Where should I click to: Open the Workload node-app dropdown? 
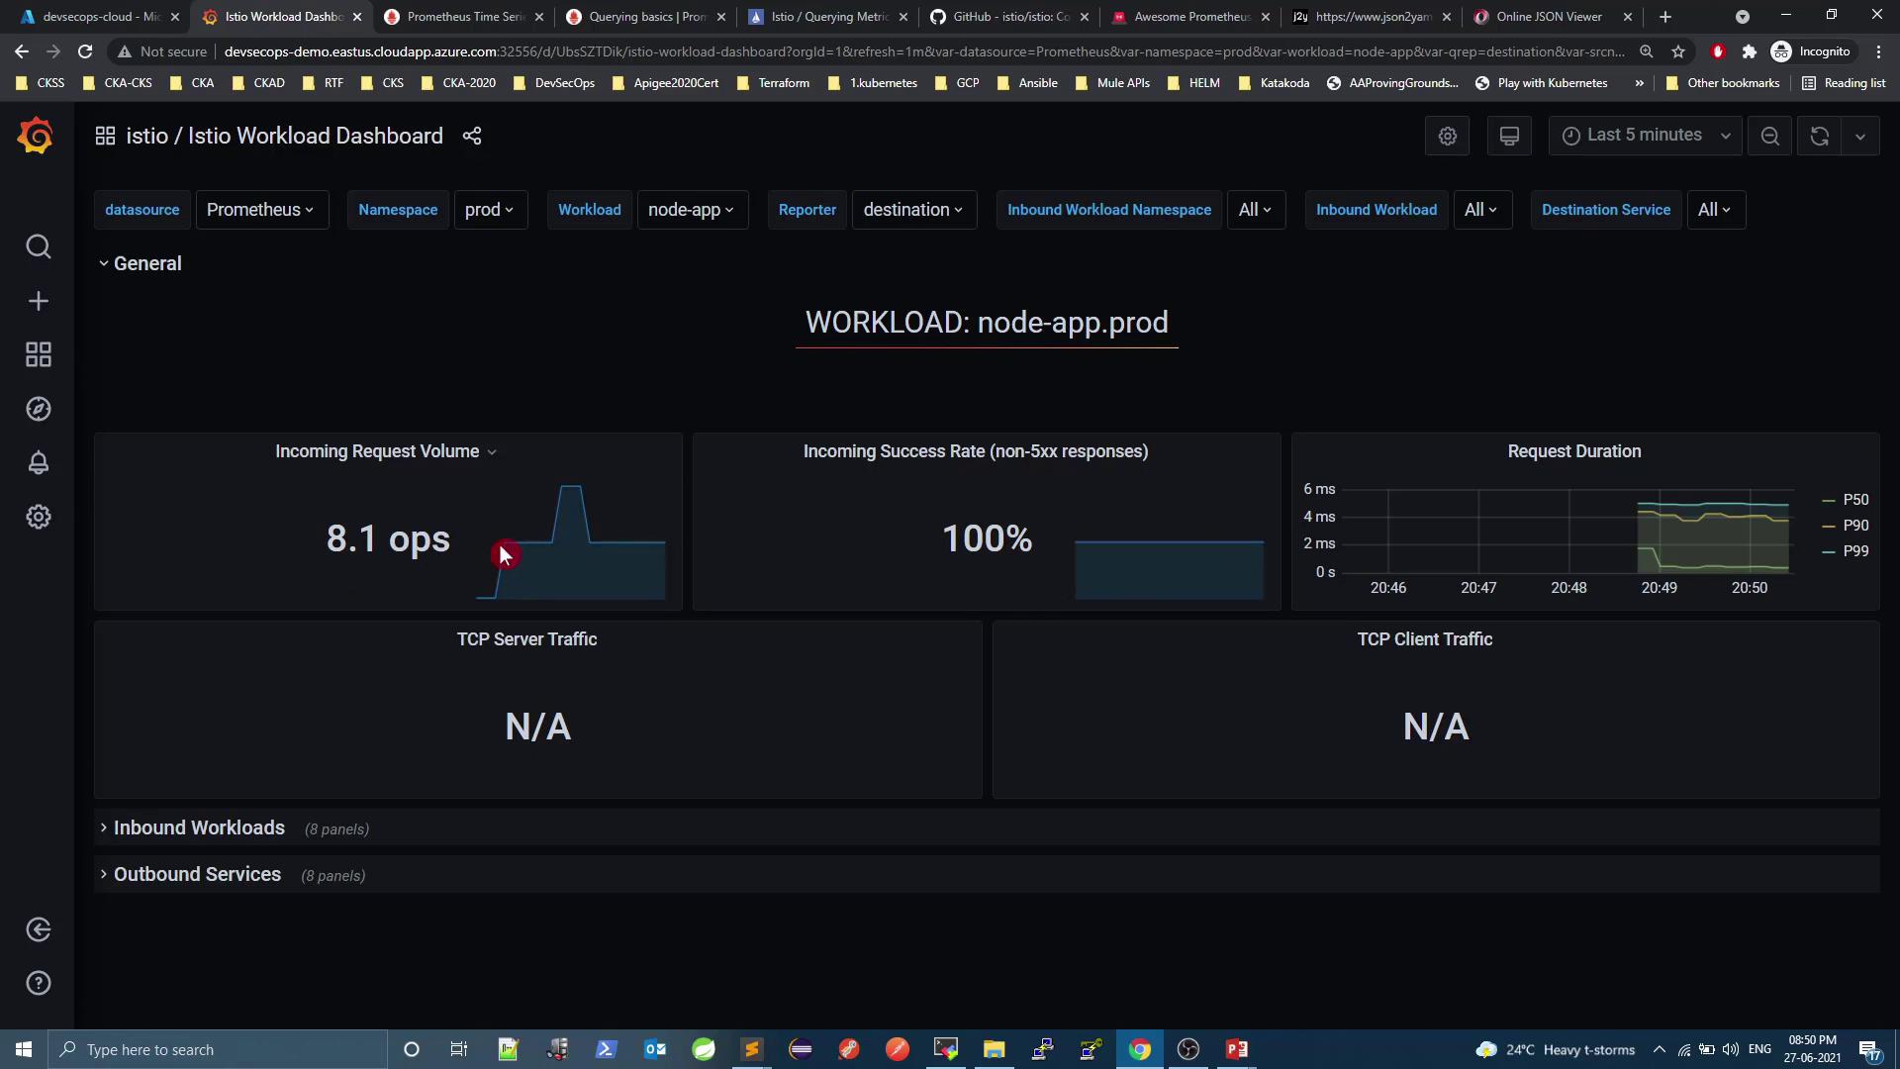click(692, 210)
